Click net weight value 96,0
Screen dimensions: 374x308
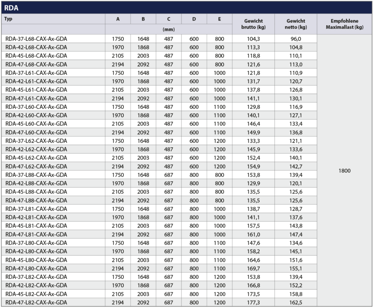coord(296,39)
